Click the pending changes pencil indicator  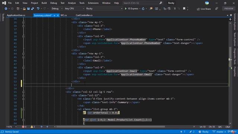pyautogui.click(x=192, y=132)
